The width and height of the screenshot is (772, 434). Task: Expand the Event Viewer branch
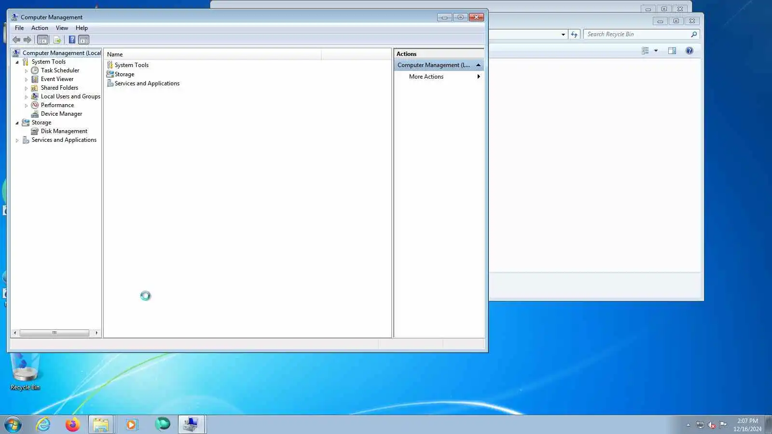[27, 80]
